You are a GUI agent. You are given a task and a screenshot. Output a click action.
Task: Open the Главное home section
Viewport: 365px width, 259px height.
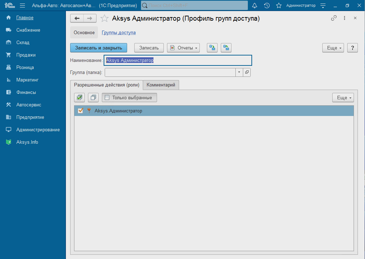click(x=25, y=18)
